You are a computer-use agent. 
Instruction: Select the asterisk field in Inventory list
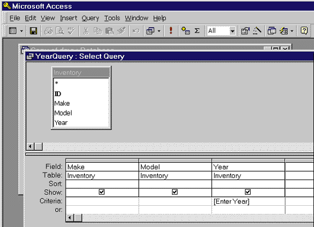(x=81, y=83)
